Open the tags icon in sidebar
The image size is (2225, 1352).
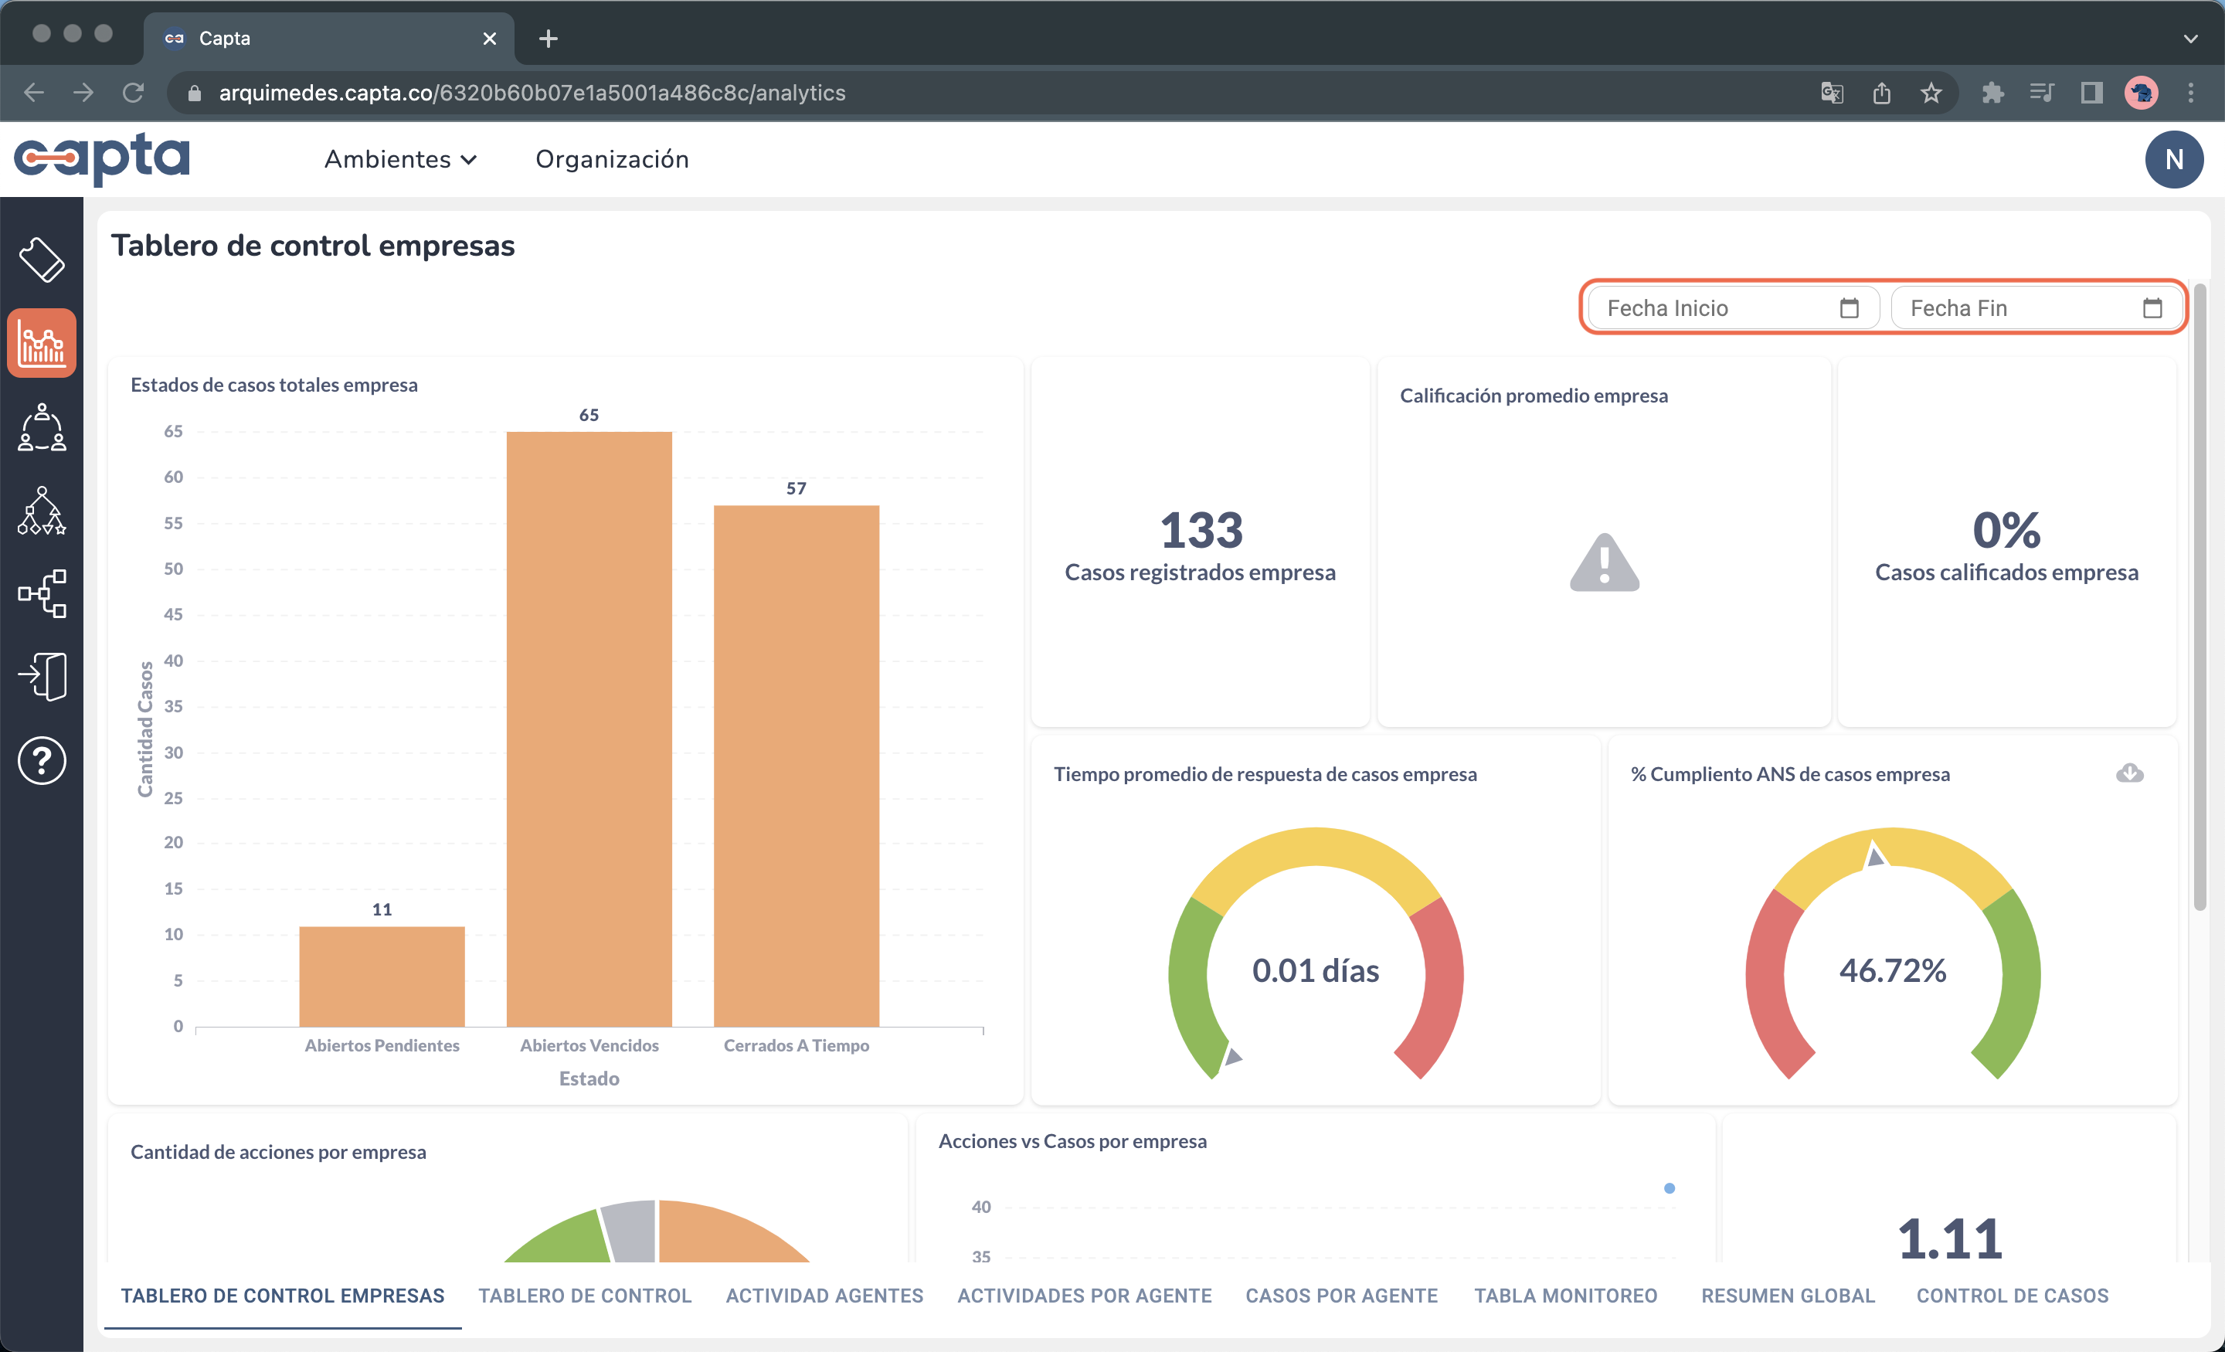(42, 260)
